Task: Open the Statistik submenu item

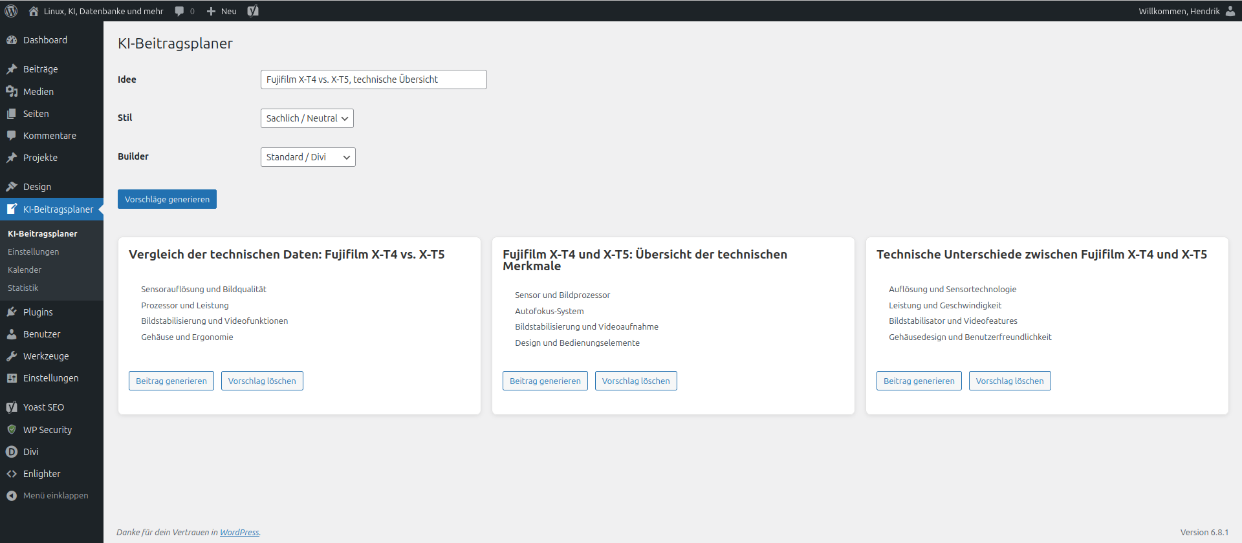Action: tap(23, 288)
